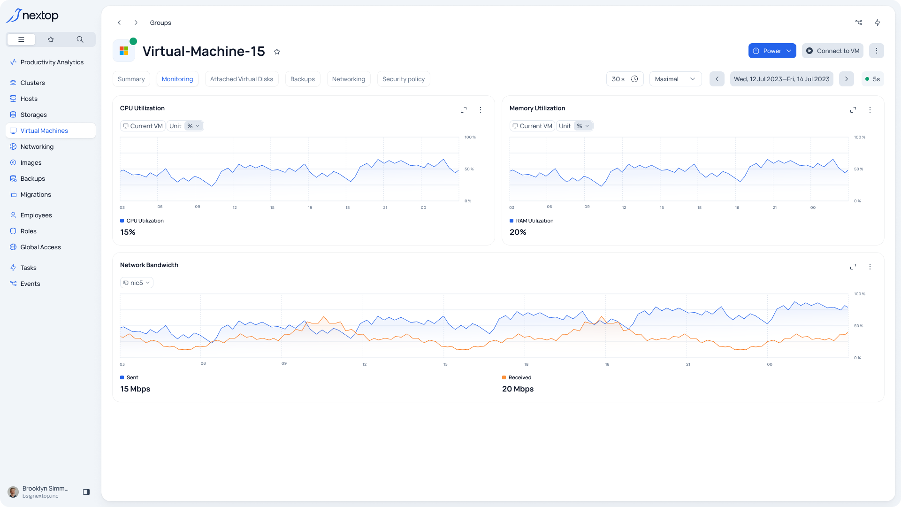This screenshot has height=507, width=901.
Task: Open Memory Utilization chart options menu
Action: [x=870, y=110]
